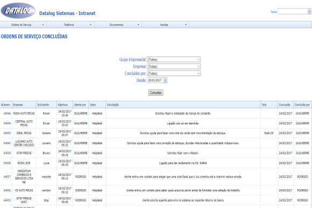This screenshot has width=312, height=208.
Task: Sort by the Aberta por column header
Action: coord(80,105)
